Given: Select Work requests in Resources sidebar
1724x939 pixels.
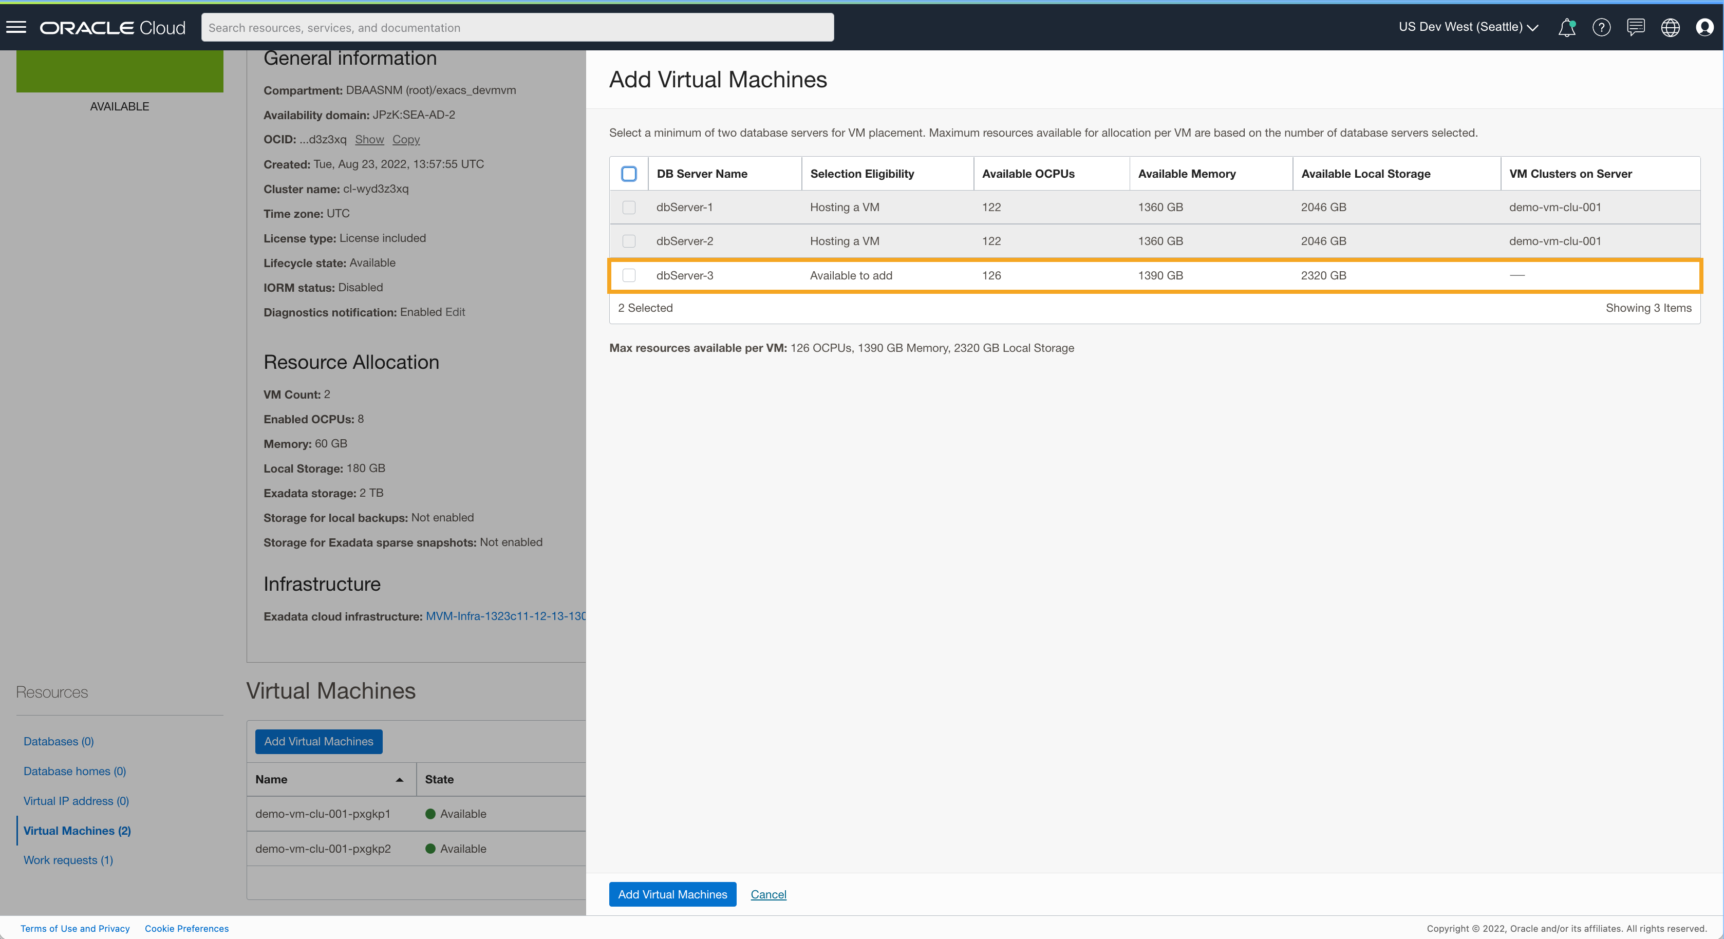Looking at the screenshot, I should coord(68,859).
